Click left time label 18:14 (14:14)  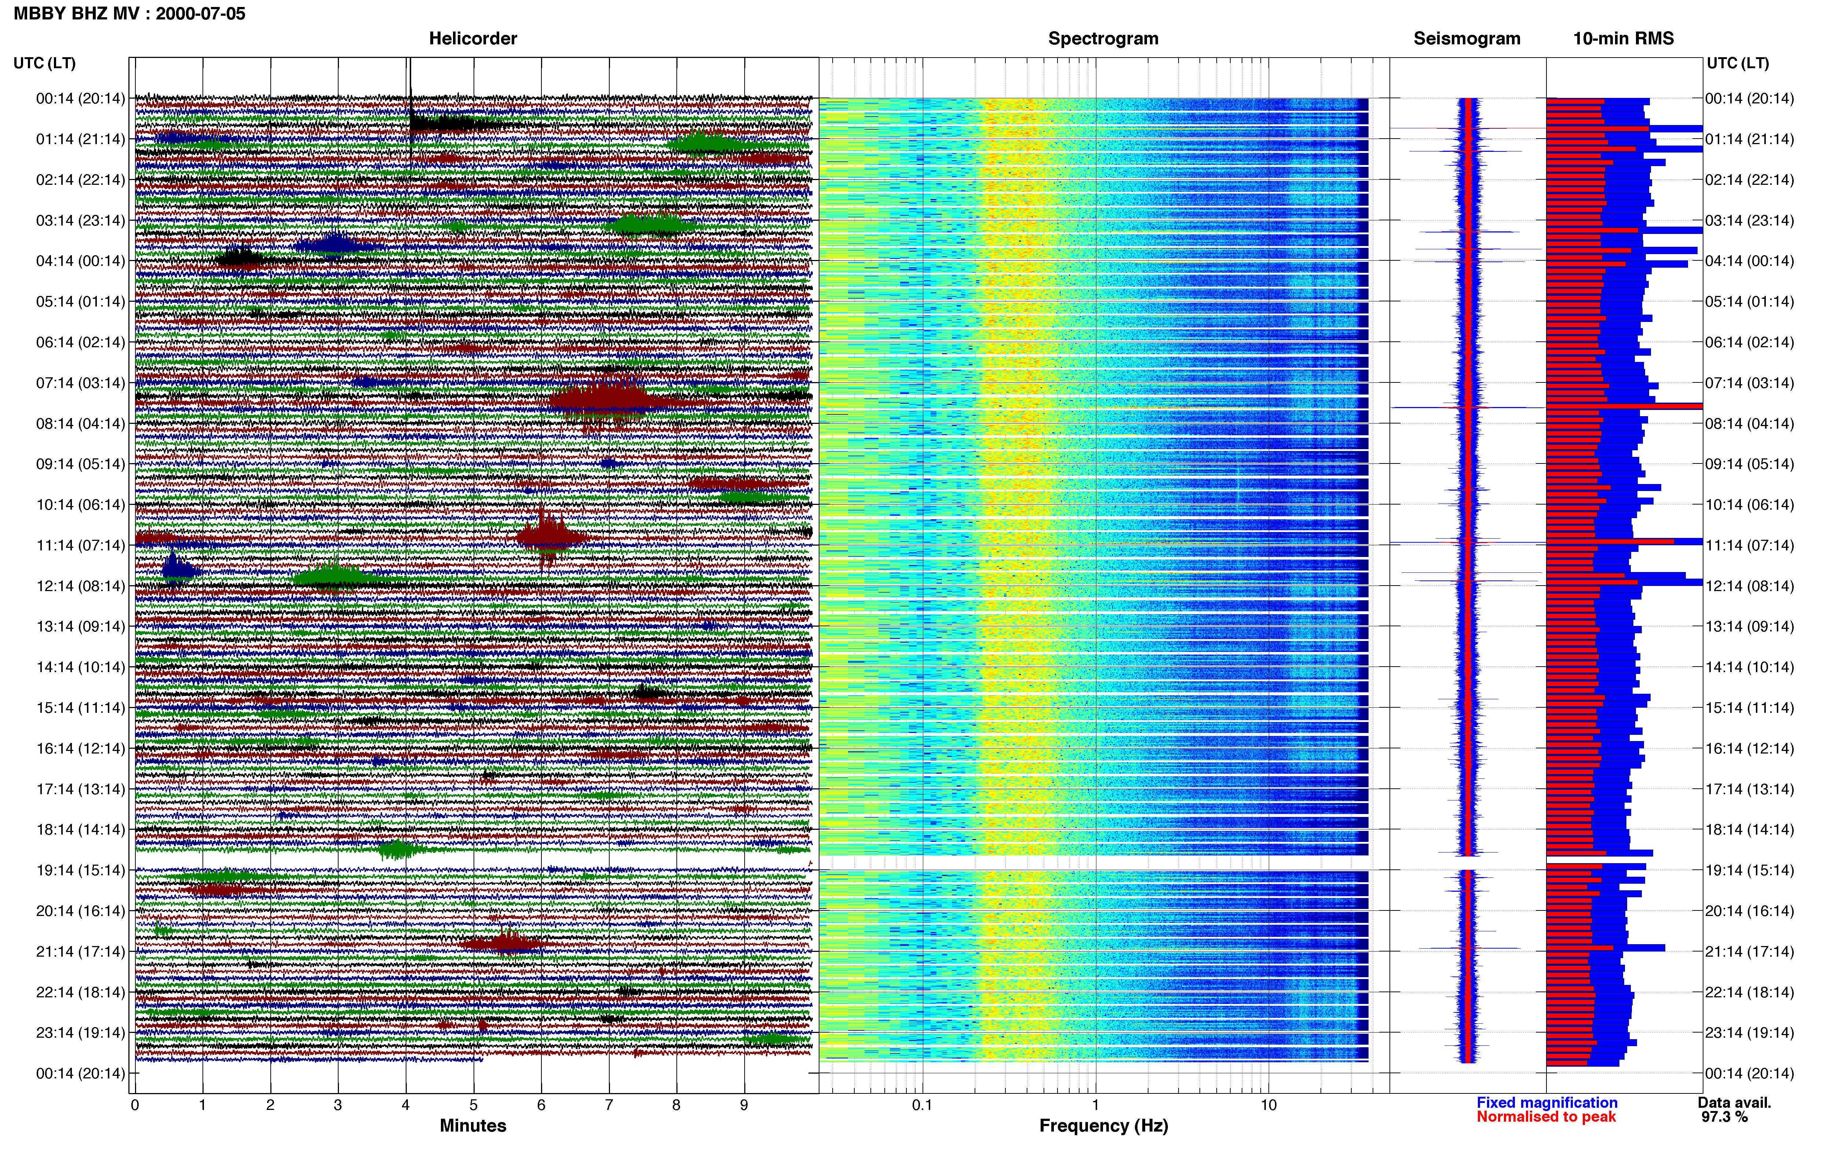pyautogui.click(x=80, y=829)
